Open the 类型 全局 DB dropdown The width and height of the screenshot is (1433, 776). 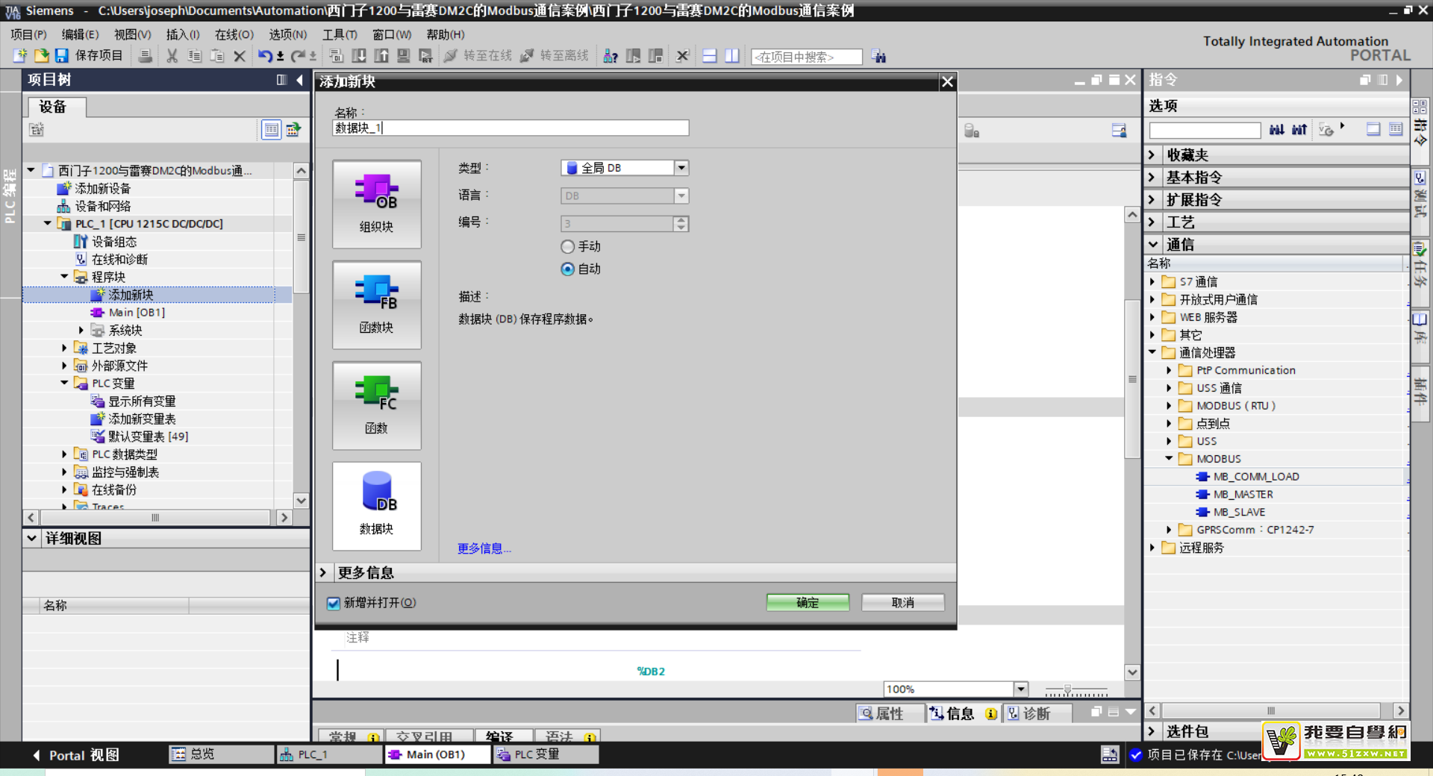point(681,168)
